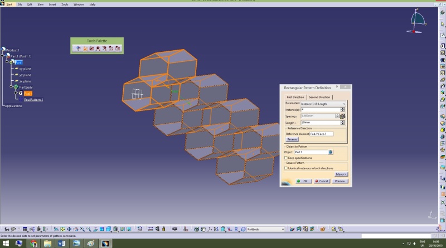Viewport: 446px width, 248px height.
Task: Click the Zoom Out magnifier
Action: click(x=89, y=229)
